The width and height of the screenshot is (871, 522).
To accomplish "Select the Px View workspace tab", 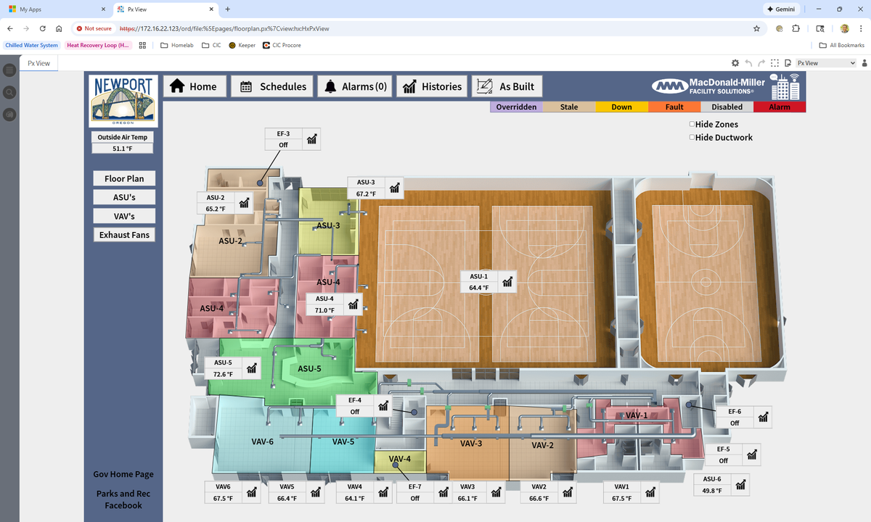I will click(x=38, y=63).
